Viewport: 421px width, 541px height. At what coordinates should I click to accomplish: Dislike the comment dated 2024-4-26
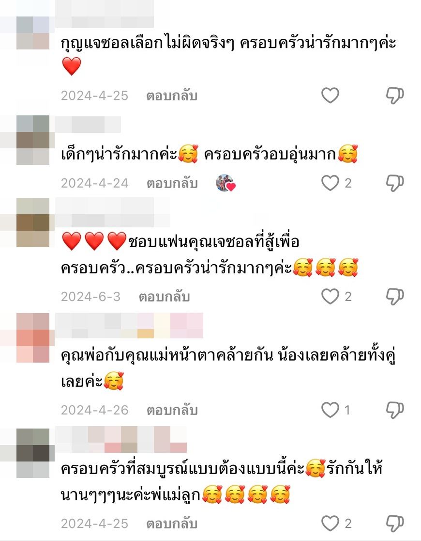tap(394, 410)
